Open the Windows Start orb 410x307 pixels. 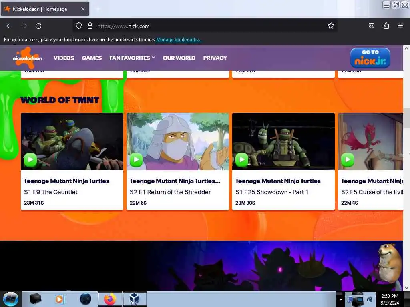tap(11, 299)
